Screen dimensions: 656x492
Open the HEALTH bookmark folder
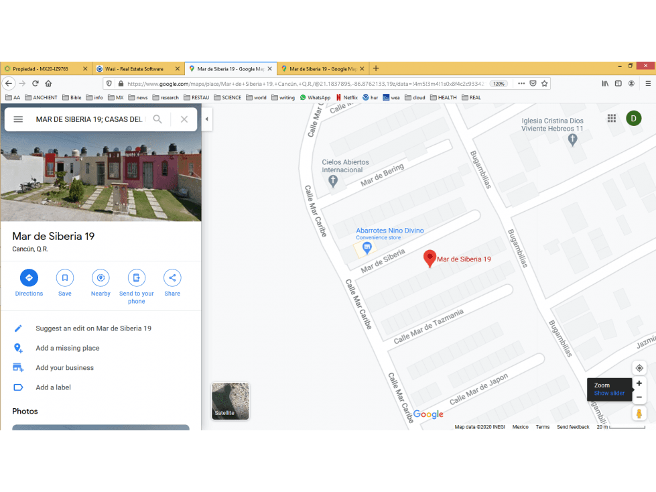point(444,97)
